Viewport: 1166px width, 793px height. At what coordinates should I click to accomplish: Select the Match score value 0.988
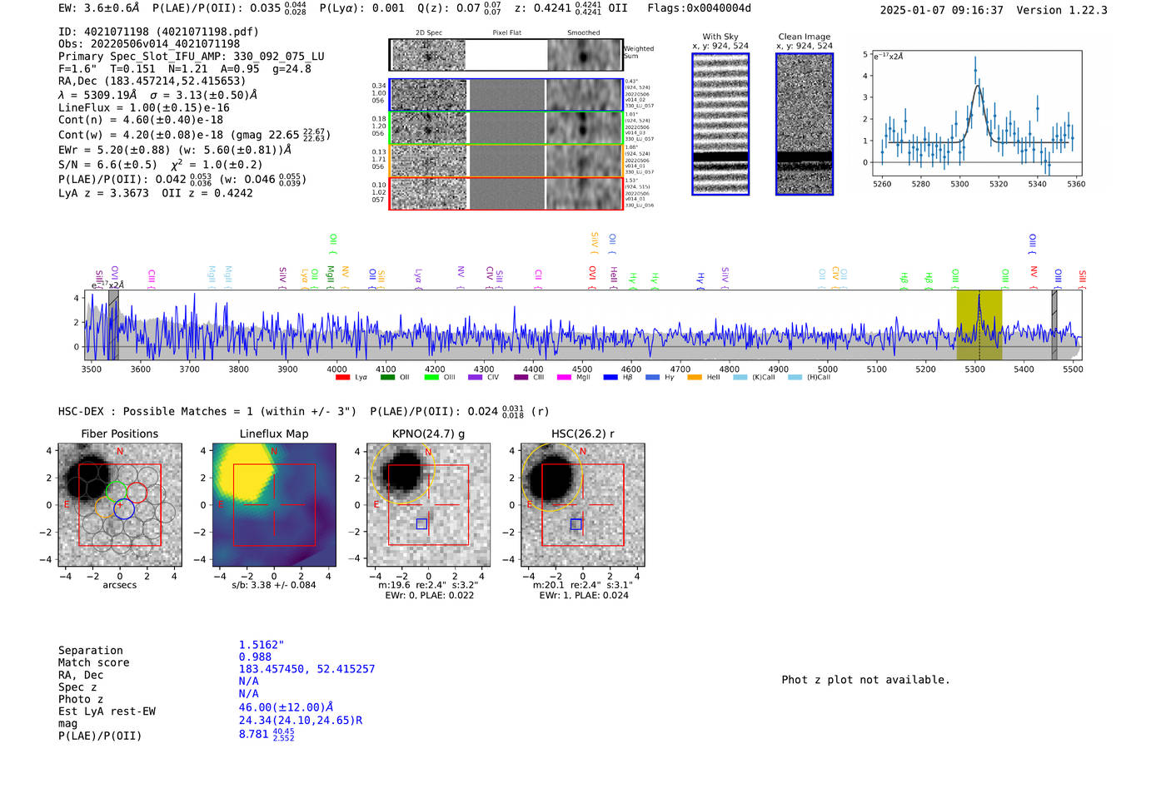point(255,657)
